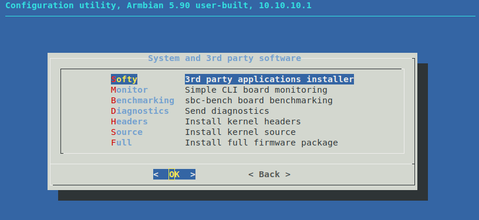
Task: Select the Full firmware menu entry
Action: (122, 143)
